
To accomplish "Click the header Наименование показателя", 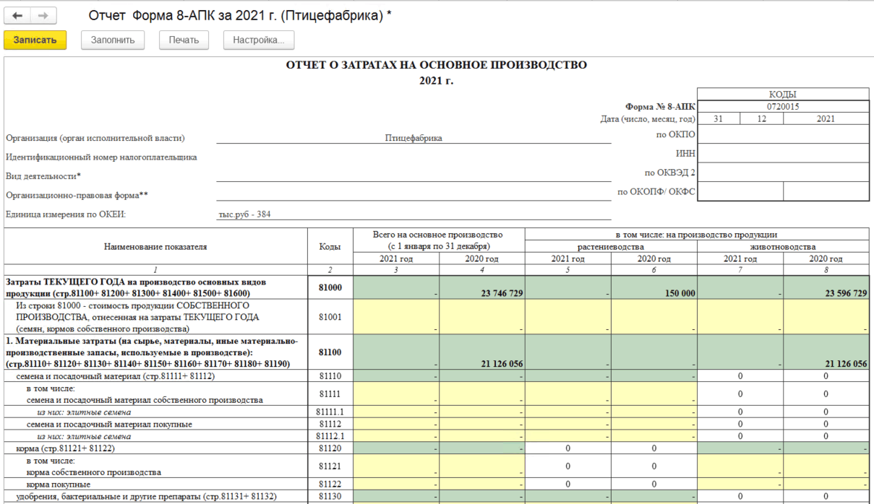I will pyautogui.click(x=155, y=246).
